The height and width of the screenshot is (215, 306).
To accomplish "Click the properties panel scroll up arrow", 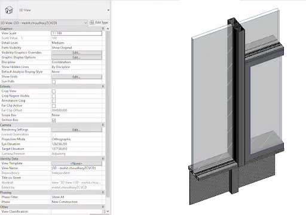I will 108,29.
